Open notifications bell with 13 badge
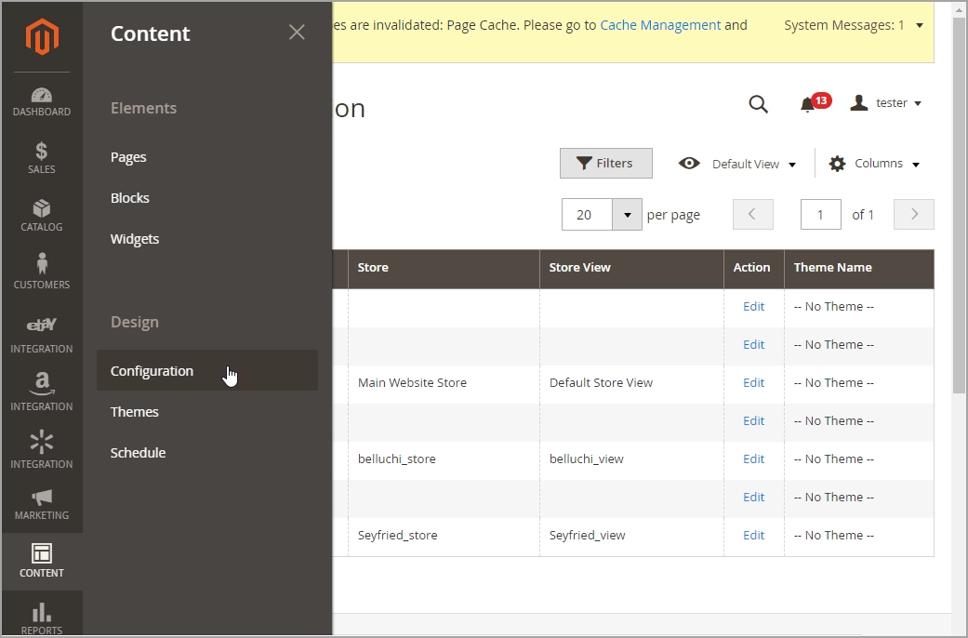Screen dimensions: 968x638 click(815, 102)
